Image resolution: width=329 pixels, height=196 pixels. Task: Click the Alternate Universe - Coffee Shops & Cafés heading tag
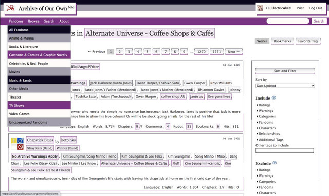[x=150, y=33]
